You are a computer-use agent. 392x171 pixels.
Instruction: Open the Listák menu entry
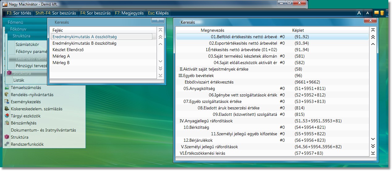(19, 80)
